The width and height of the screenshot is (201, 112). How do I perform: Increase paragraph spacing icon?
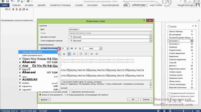coord(81,54)
